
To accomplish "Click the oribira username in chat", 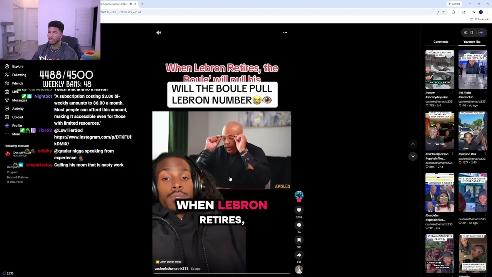I will tap(45, 151).
